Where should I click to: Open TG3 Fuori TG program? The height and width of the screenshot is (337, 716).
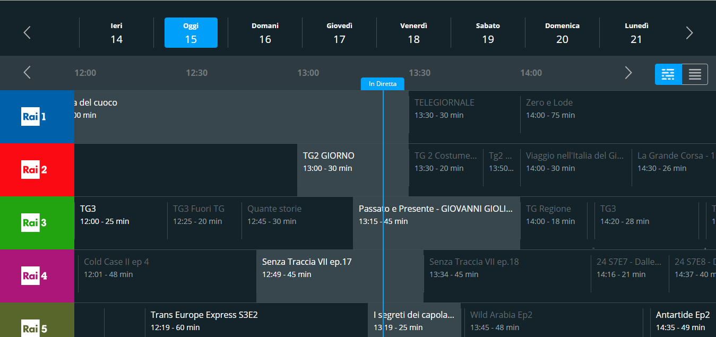click(204, 223)
